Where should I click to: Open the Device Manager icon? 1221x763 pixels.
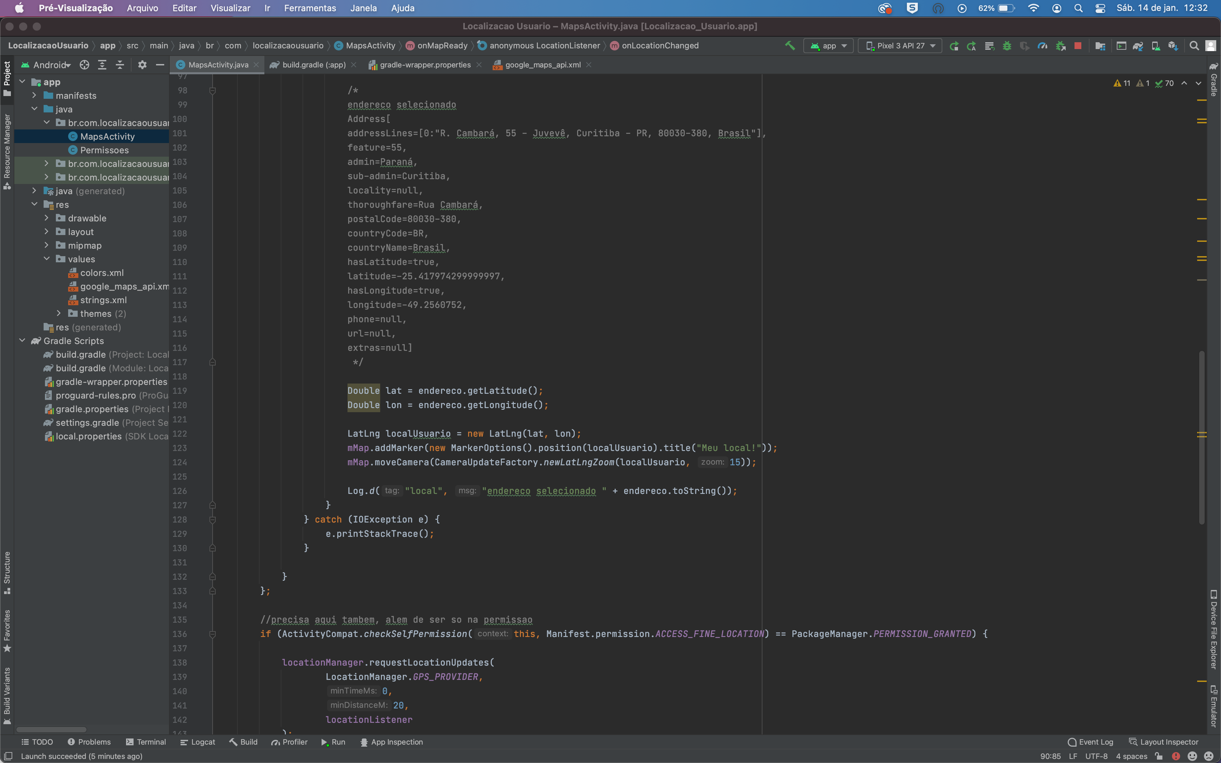(x=1155, y=46)
